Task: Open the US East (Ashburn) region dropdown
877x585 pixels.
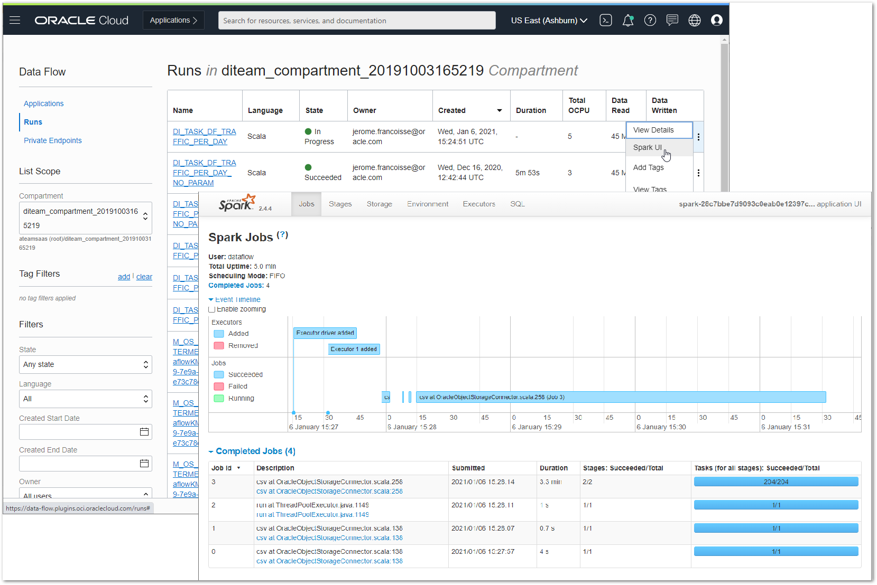Action: coord(548,20)
